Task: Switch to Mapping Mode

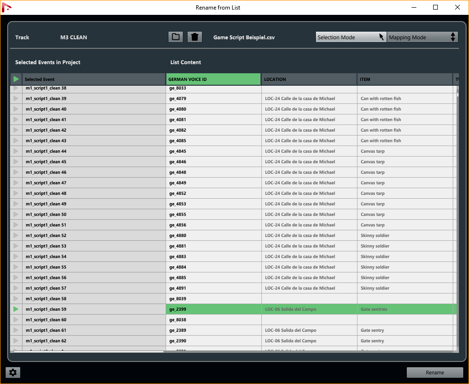Action: tap(422, 37)
